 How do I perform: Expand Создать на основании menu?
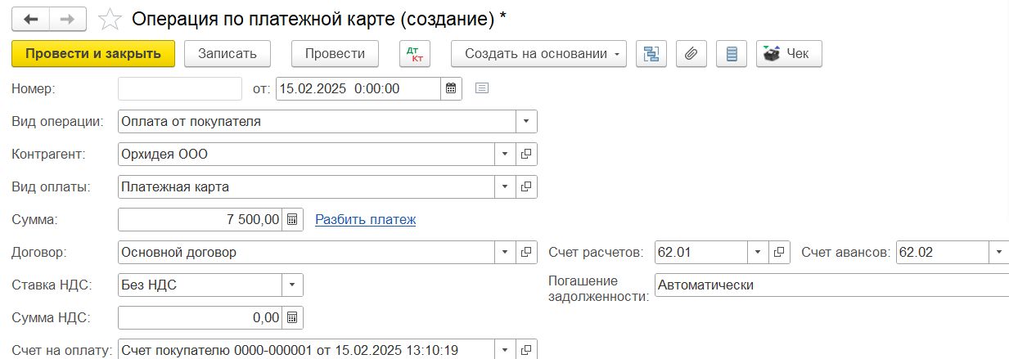[x=538, y=54]
